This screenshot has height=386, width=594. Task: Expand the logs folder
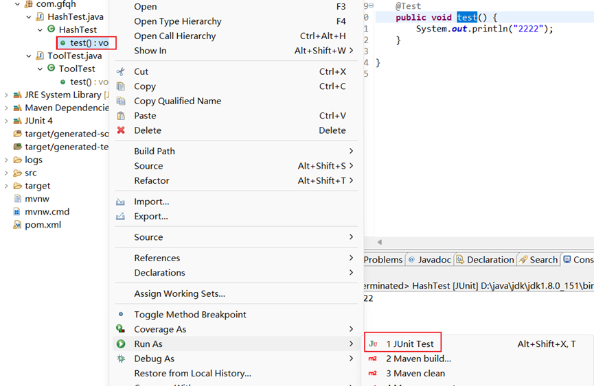6,160
